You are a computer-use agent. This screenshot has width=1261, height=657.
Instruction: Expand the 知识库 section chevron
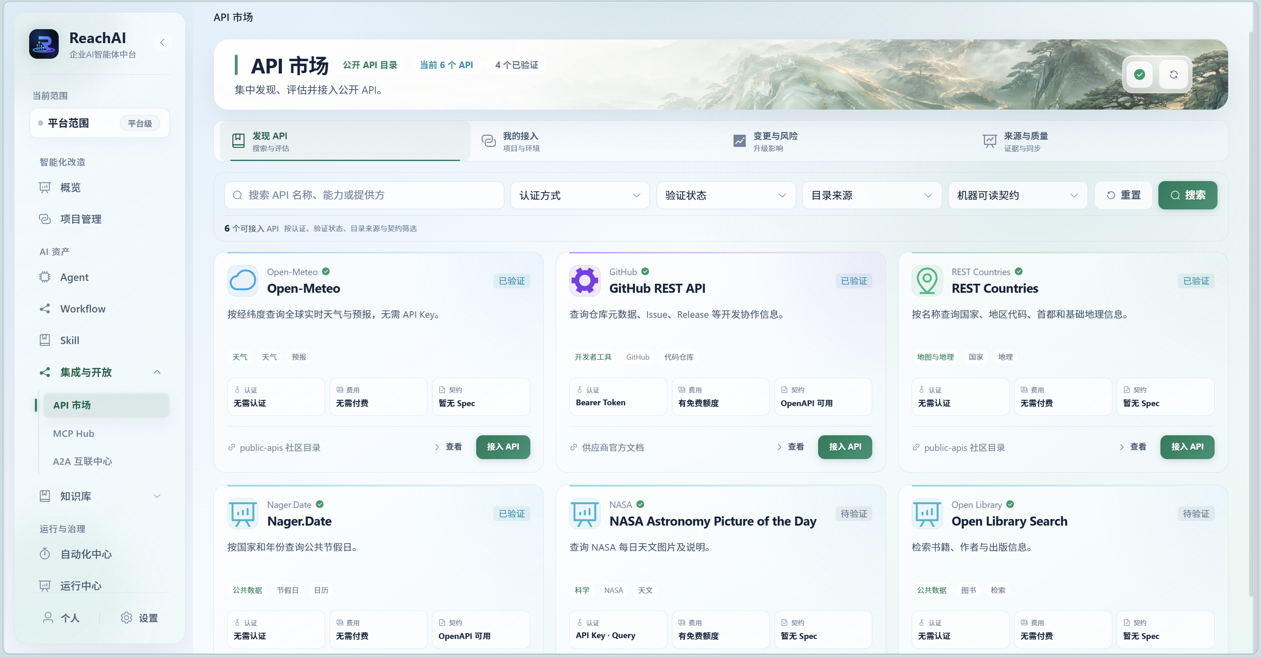tap(157, 496)
